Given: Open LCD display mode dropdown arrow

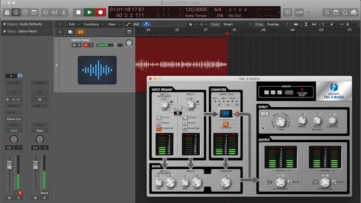Looking at the screenshot, I should tap(279, 12).
